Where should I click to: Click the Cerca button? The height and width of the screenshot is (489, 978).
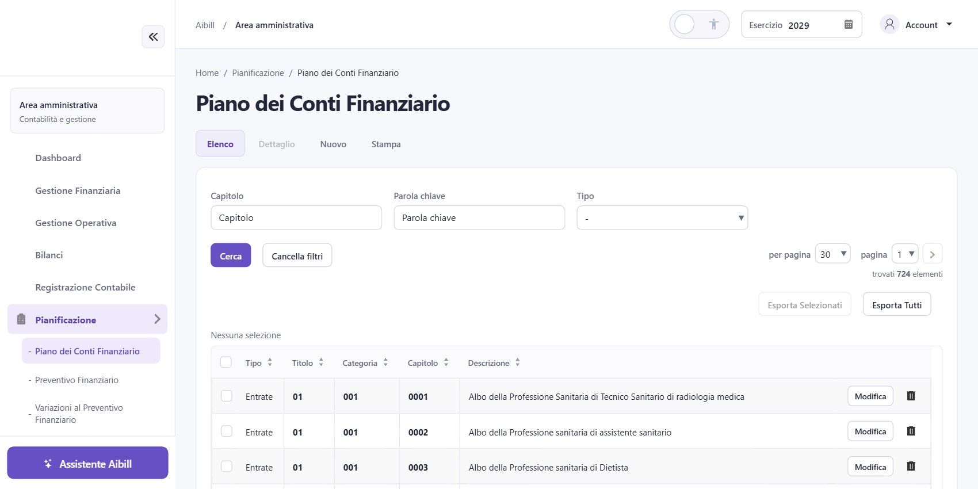coord(231,255)
